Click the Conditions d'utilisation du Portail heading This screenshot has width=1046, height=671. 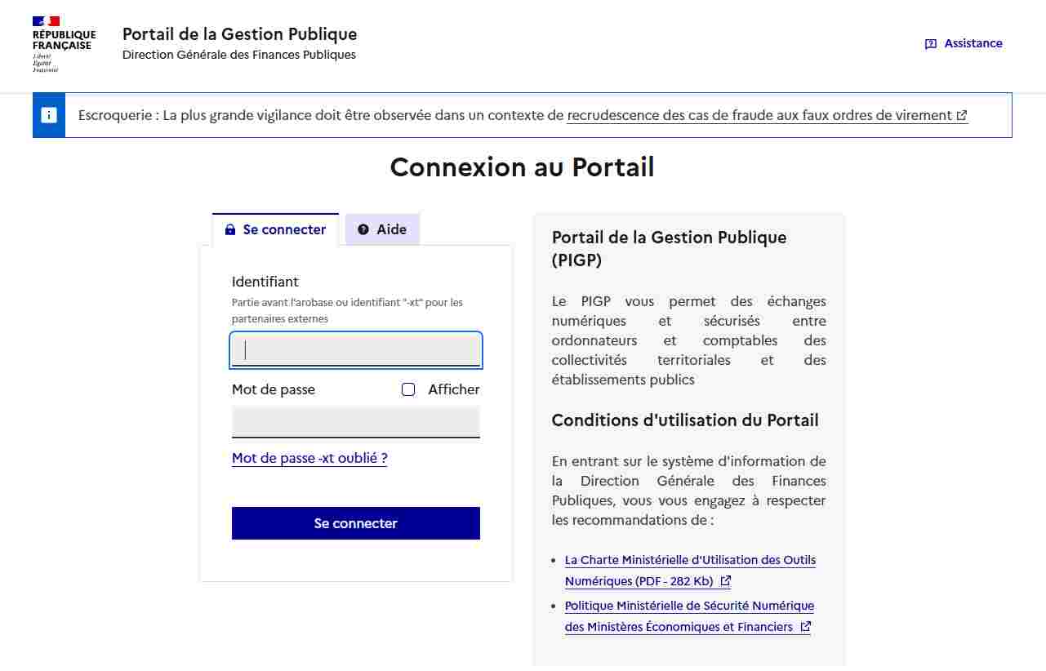point(685,420)
